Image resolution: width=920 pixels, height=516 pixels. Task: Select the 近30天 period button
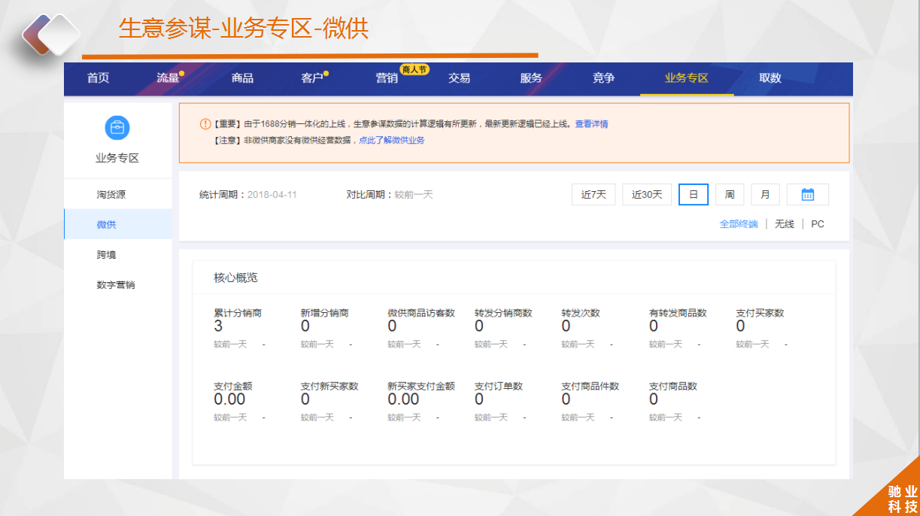coord(647,195)
